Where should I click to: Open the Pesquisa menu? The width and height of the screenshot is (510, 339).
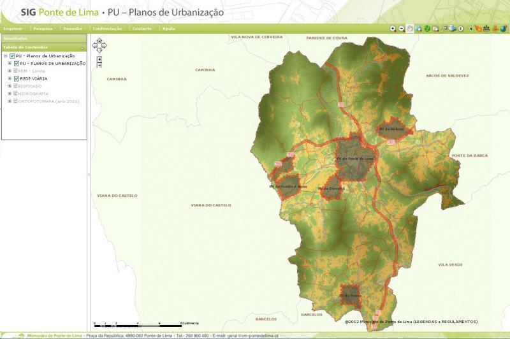coord(43,29)
